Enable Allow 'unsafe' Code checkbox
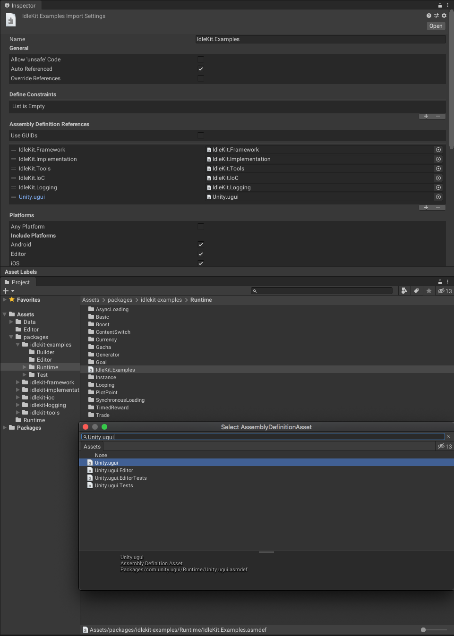The width and height of the screenshot is (454, 636). click(201, 59)
